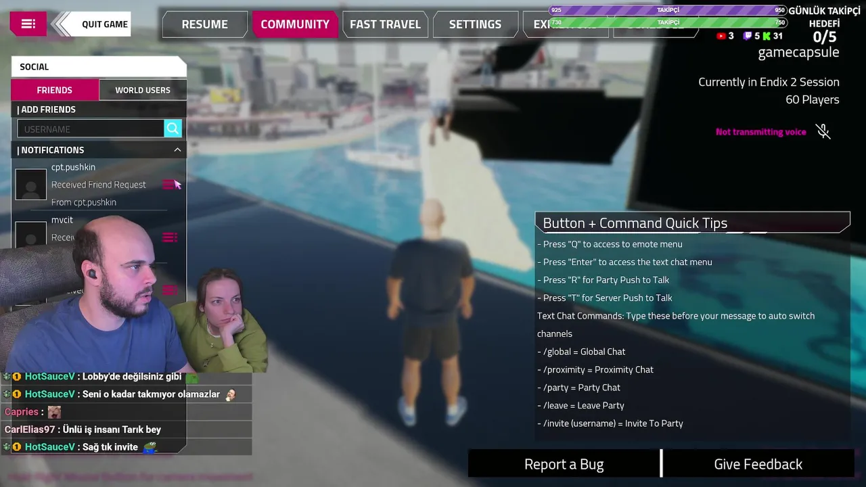Open the hamburger menu icon
This screenshot has width=866, height=487.
pos(28,24)
